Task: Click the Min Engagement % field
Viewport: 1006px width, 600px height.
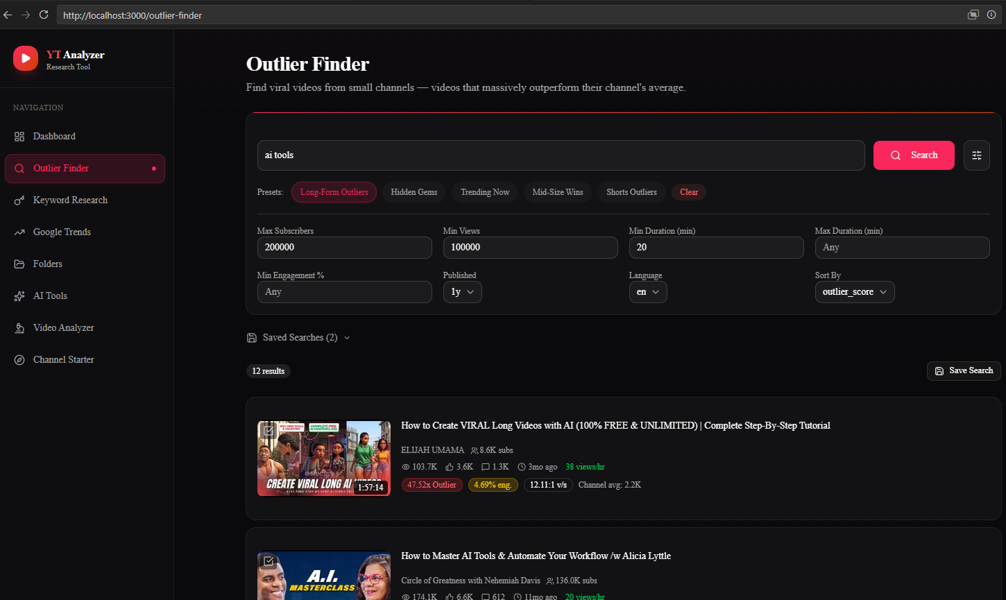Action: coord(344,292)
